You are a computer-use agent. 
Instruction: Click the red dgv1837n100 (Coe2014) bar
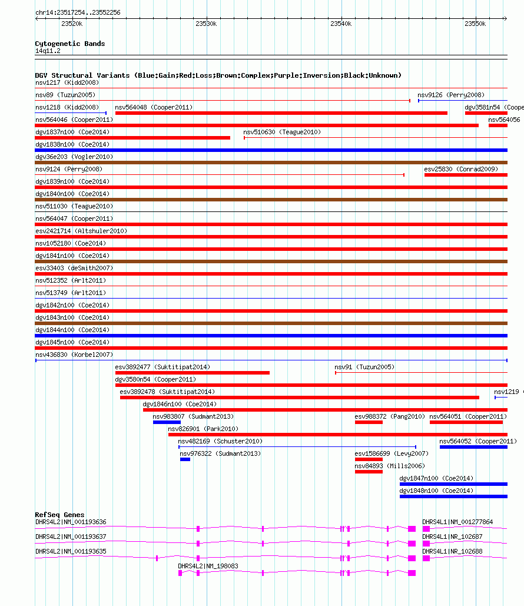132,138
